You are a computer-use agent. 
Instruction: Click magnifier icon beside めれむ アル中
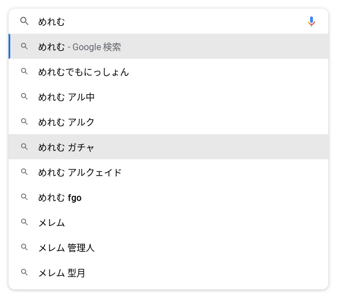pos(25,97)
